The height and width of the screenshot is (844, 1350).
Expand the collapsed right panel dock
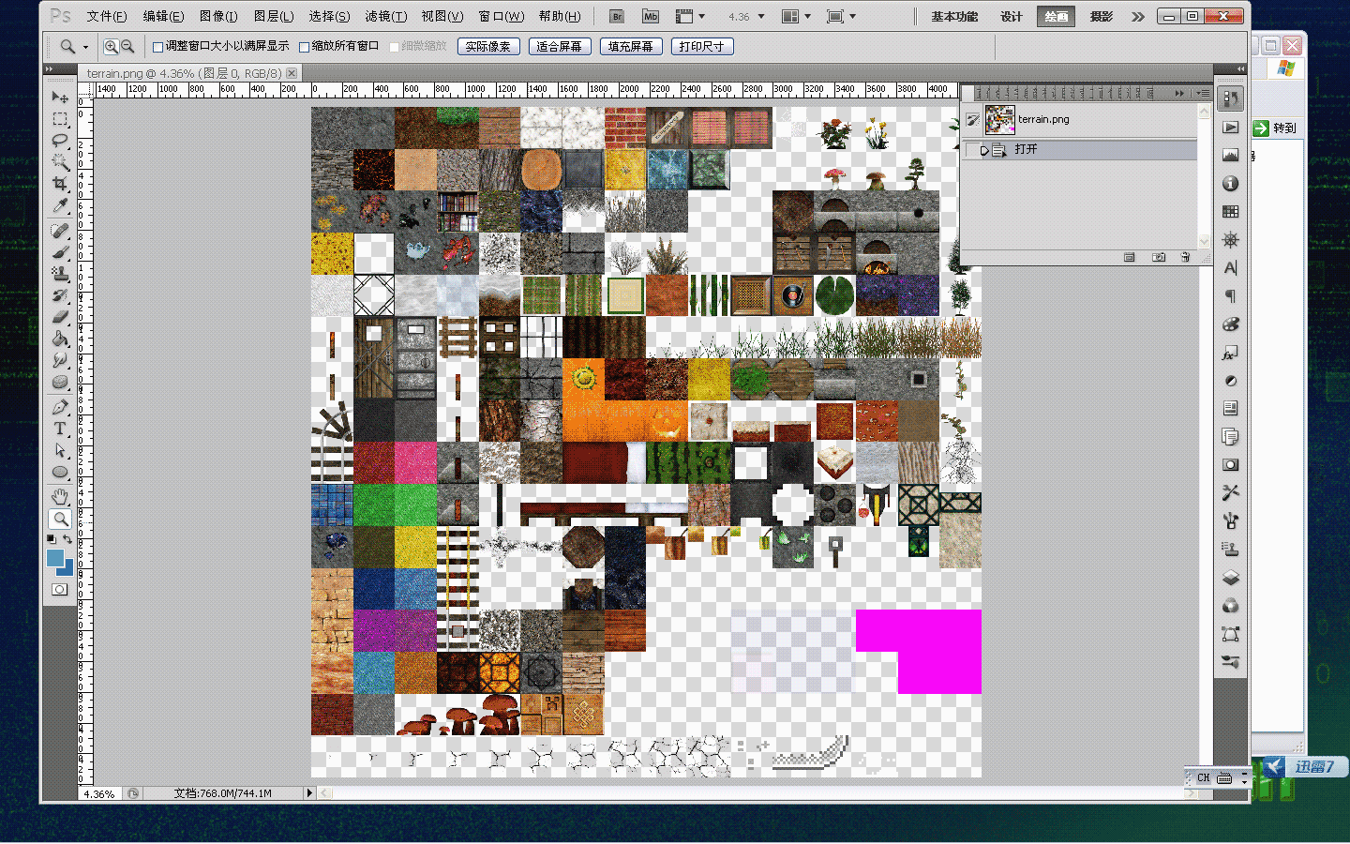(1240, 69)
